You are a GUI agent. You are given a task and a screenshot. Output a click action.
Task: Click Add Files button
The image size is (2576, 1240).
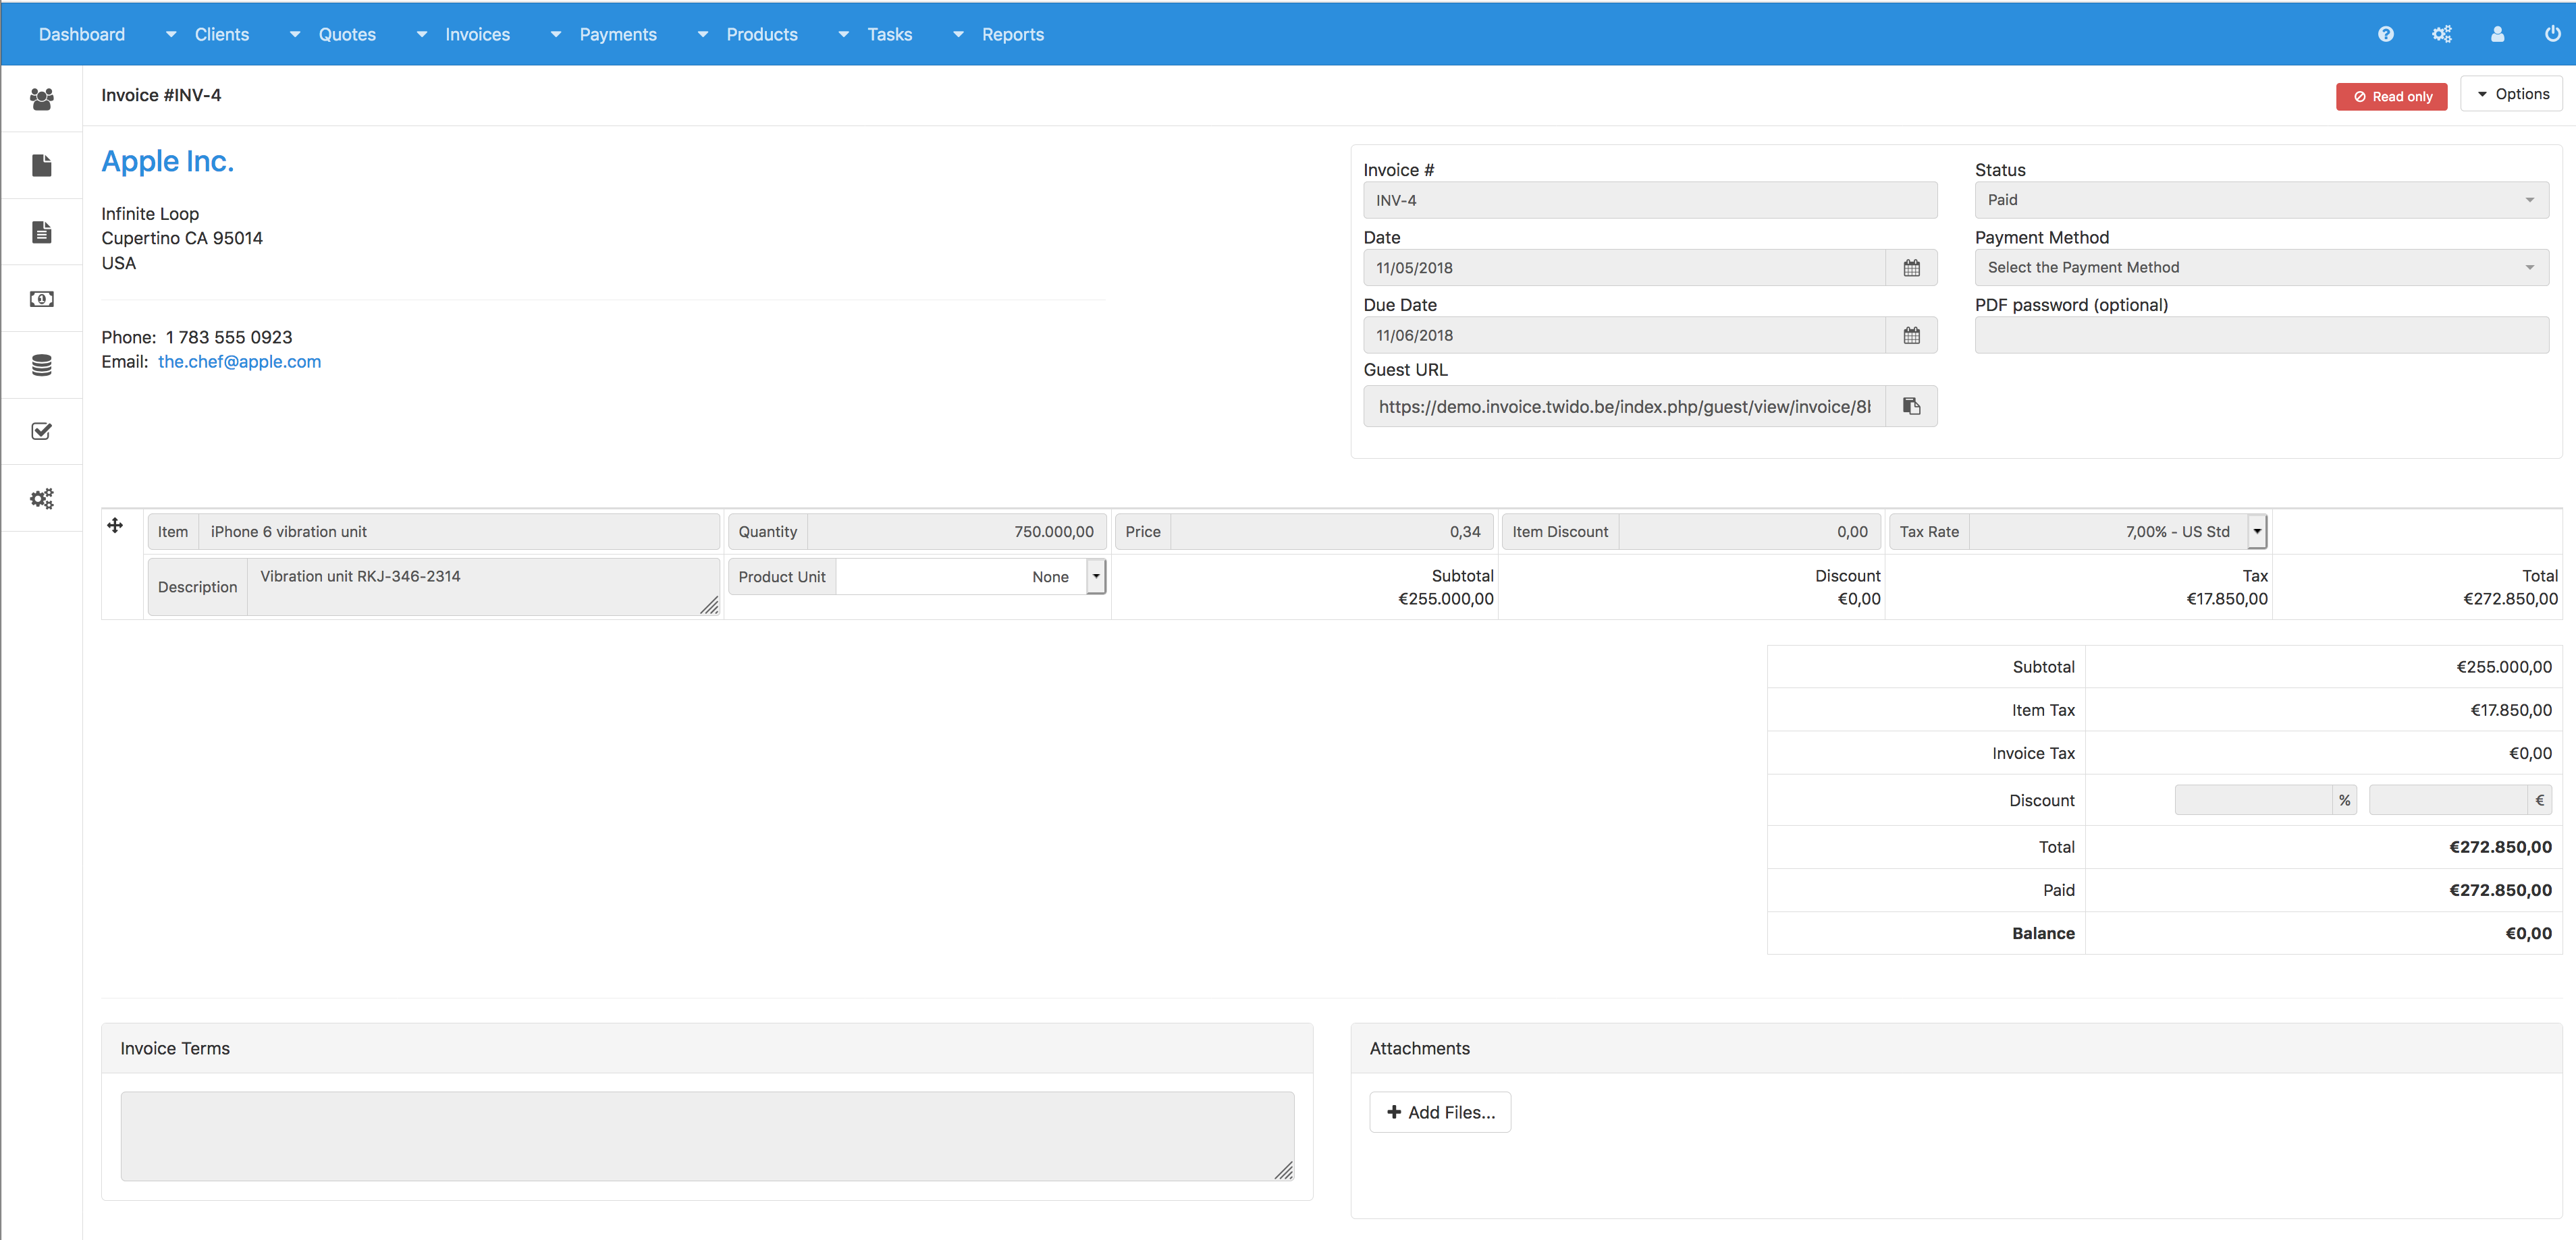click(x=1440, y=1112)
